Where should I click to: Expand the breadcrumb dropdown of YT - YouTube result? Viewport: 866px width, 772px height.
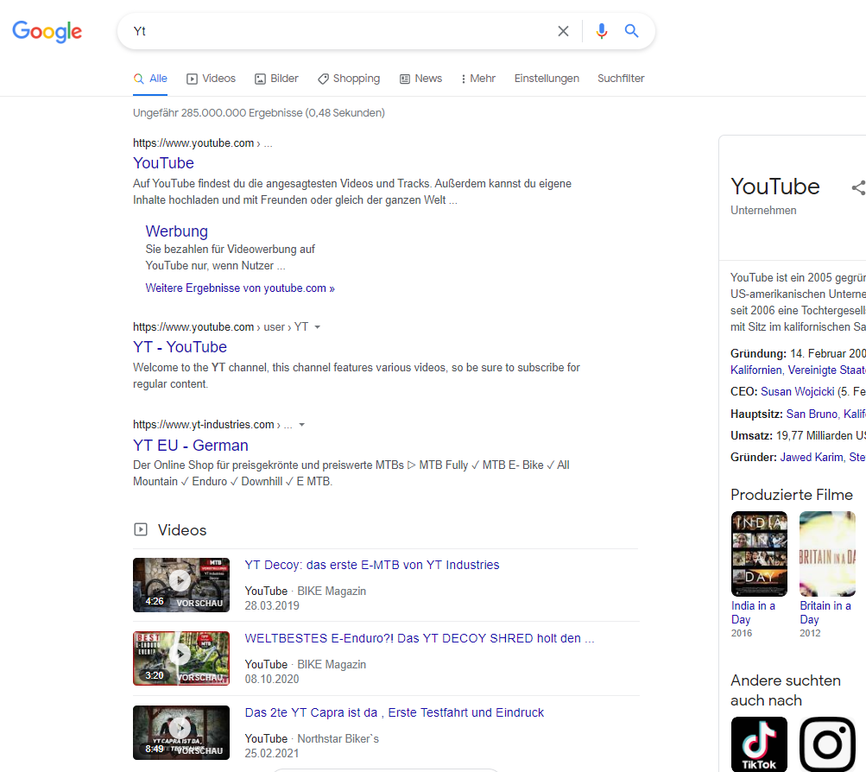[319, 326]
